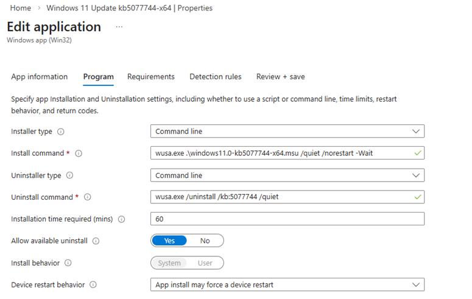
Task: Set Allow available uninstall to Yes
Action: [x=169, y=241]
